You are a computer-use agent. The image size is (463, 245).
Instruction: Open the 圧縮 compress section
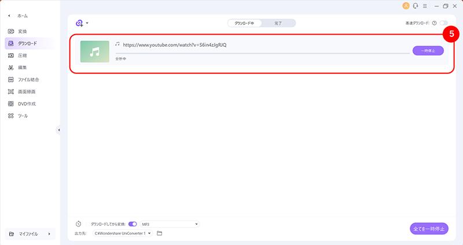point(23,55)
